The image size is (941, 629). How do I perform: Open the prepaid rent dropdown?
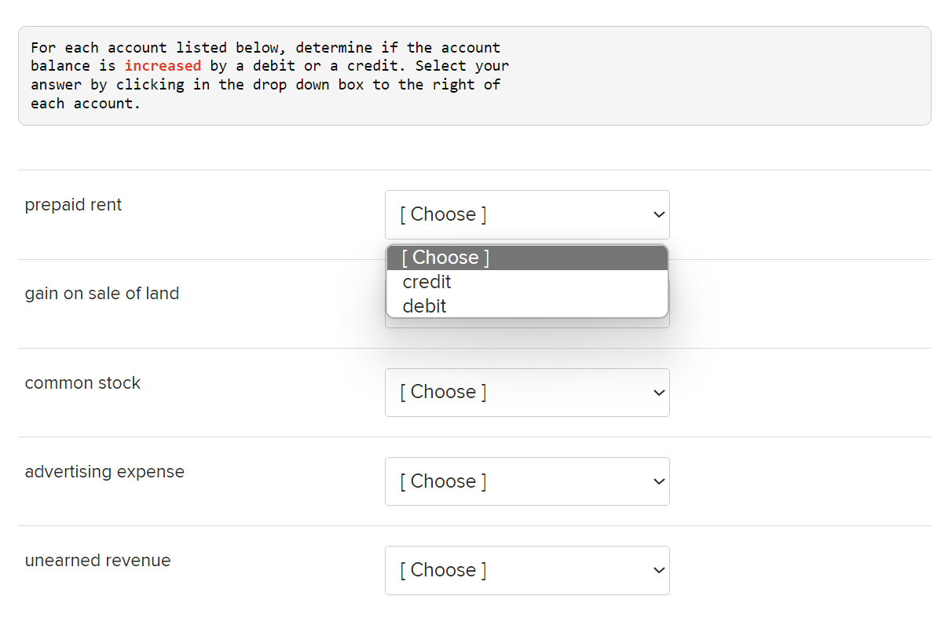526,214
